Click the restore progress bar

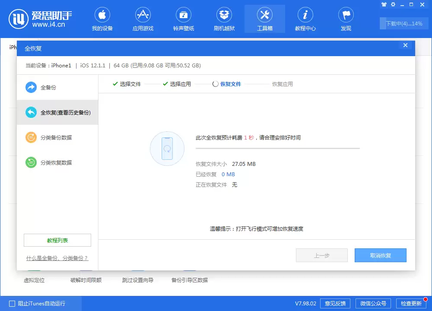pyautogui.click(x=278, y=148)
